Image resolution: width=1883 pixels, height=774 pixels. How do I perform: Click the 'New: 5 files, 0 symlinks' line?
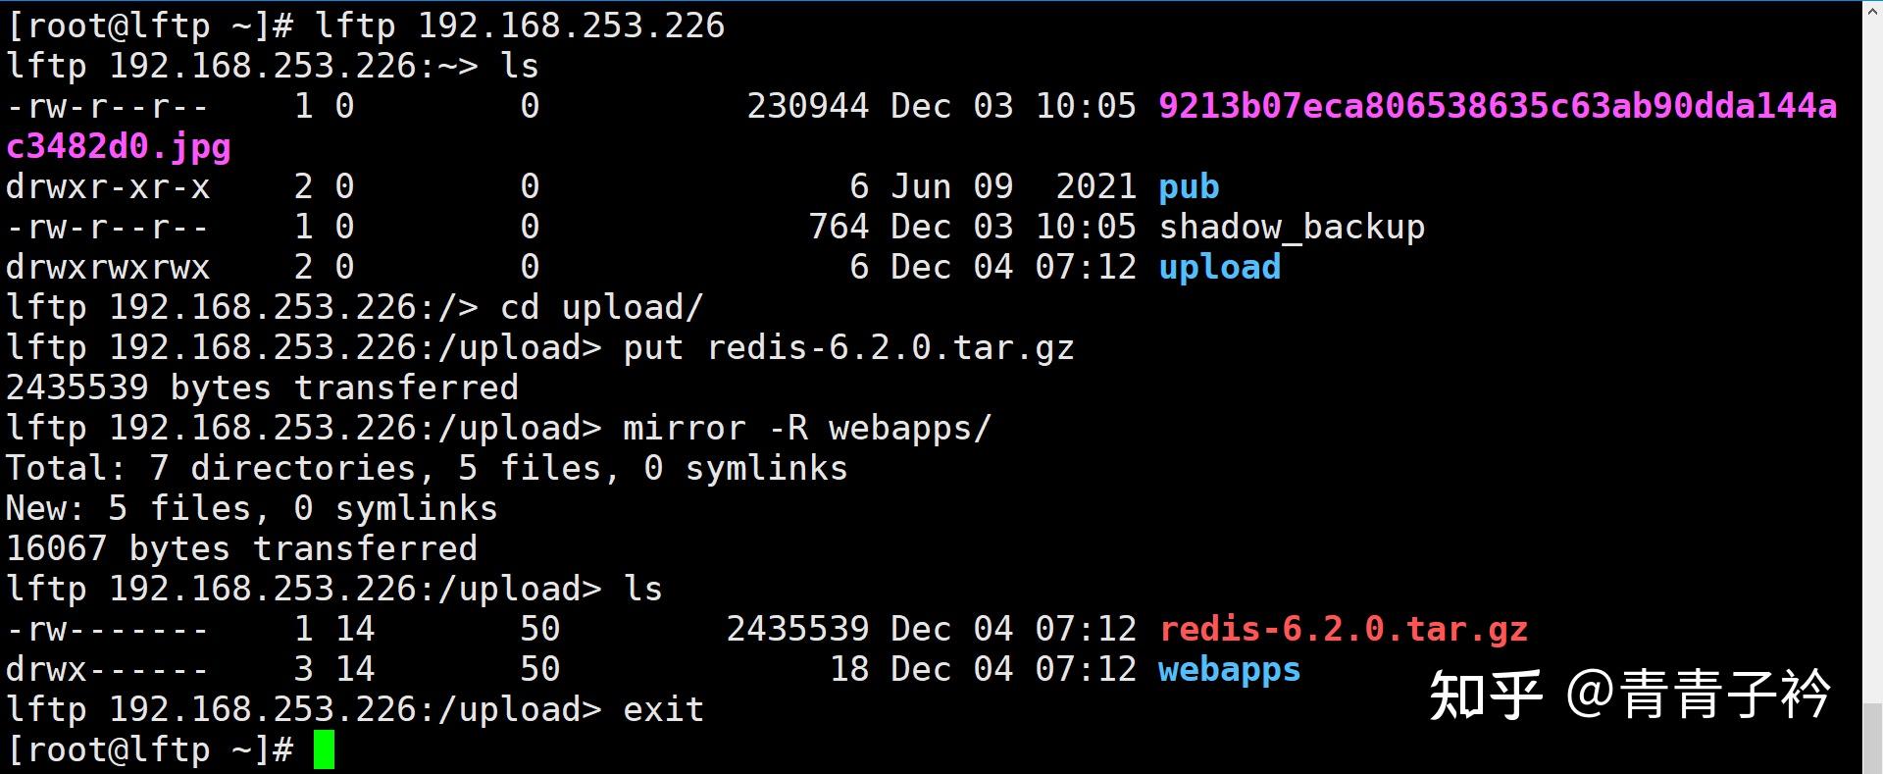[252, 509]
